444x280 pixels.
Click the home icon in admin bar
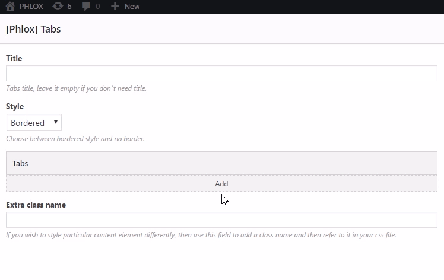coord(10,6)
